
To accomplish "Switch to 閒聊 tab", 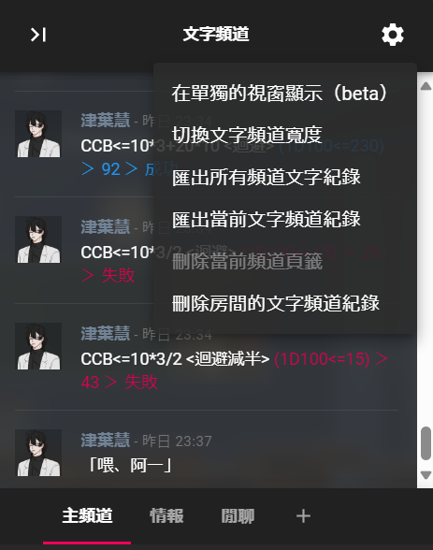I will pyautogui.click(x=238, y=516).
